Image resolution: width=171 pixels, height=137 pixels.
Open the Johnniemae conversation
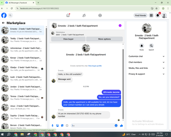pyautogui.click(x=22, y=49)
